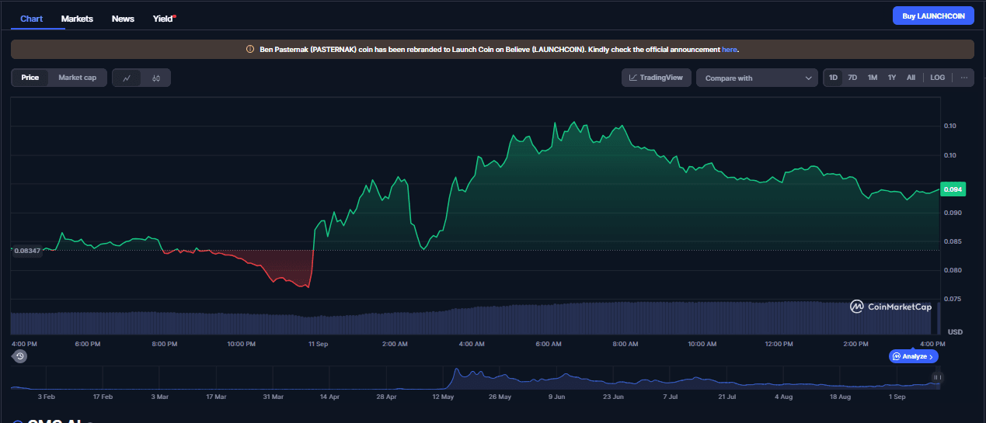
Task: Select the 7D time range
Action: 852,78
